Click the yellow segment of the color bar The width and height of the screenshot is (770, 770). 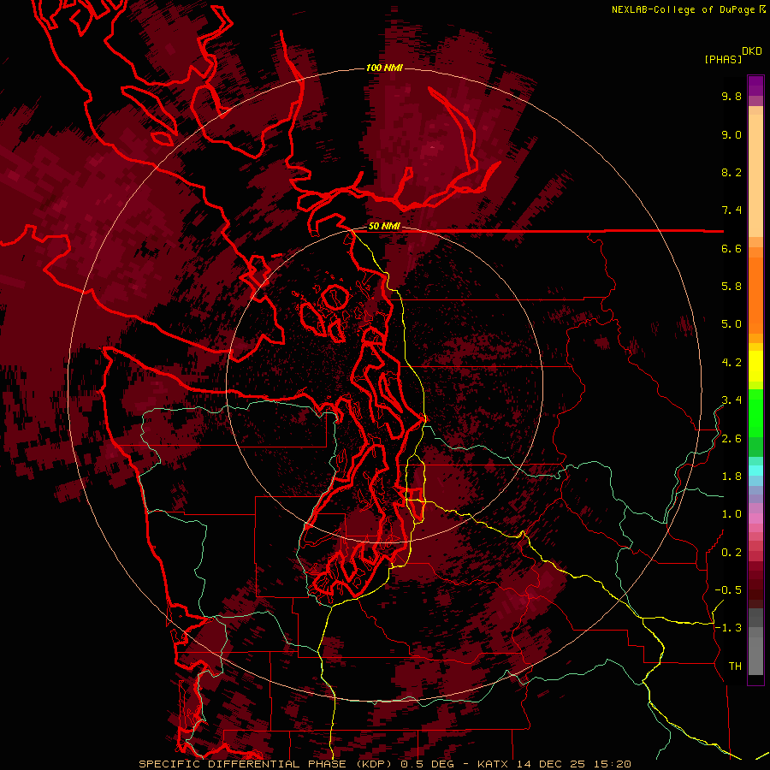pos(755,366)
